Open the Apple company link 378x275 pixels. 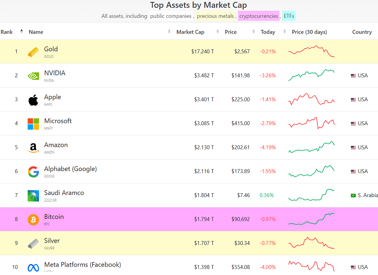coord(52,97)
